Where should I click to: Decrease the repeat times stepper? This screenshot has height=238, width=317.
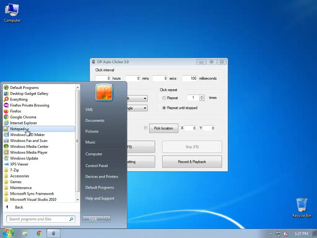(x=202, y=99)
